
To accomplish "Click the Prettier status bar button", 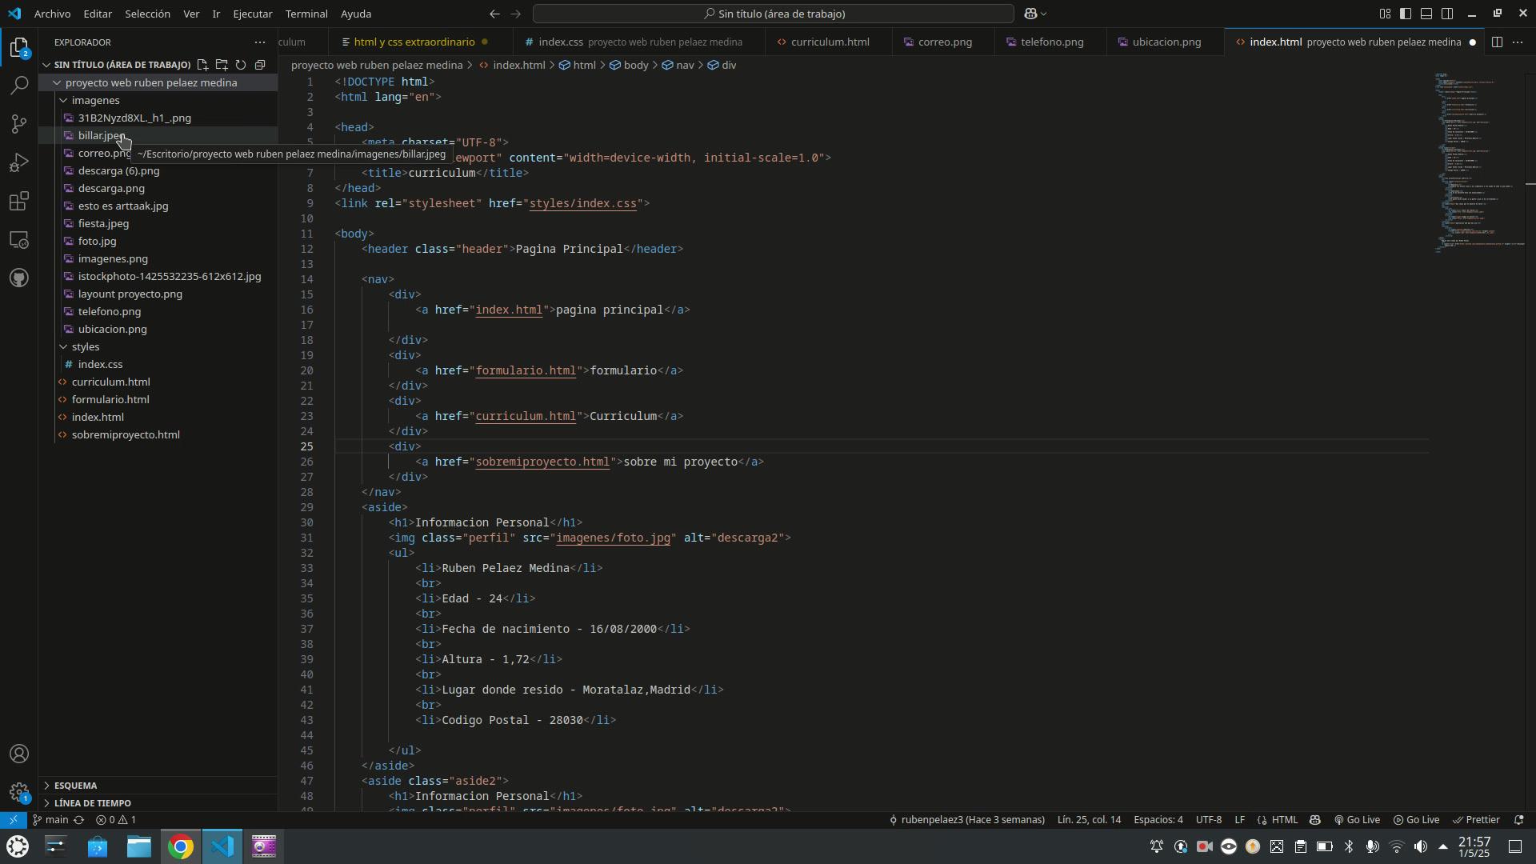I will pos(1476,820).
